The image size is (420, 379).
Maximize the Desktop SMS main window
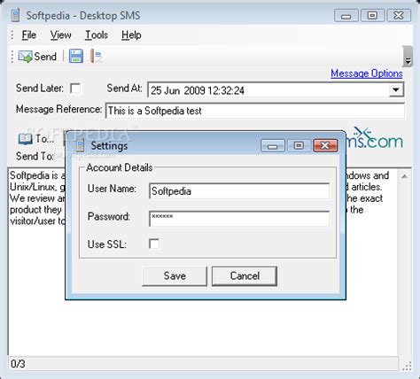[372, 15]
